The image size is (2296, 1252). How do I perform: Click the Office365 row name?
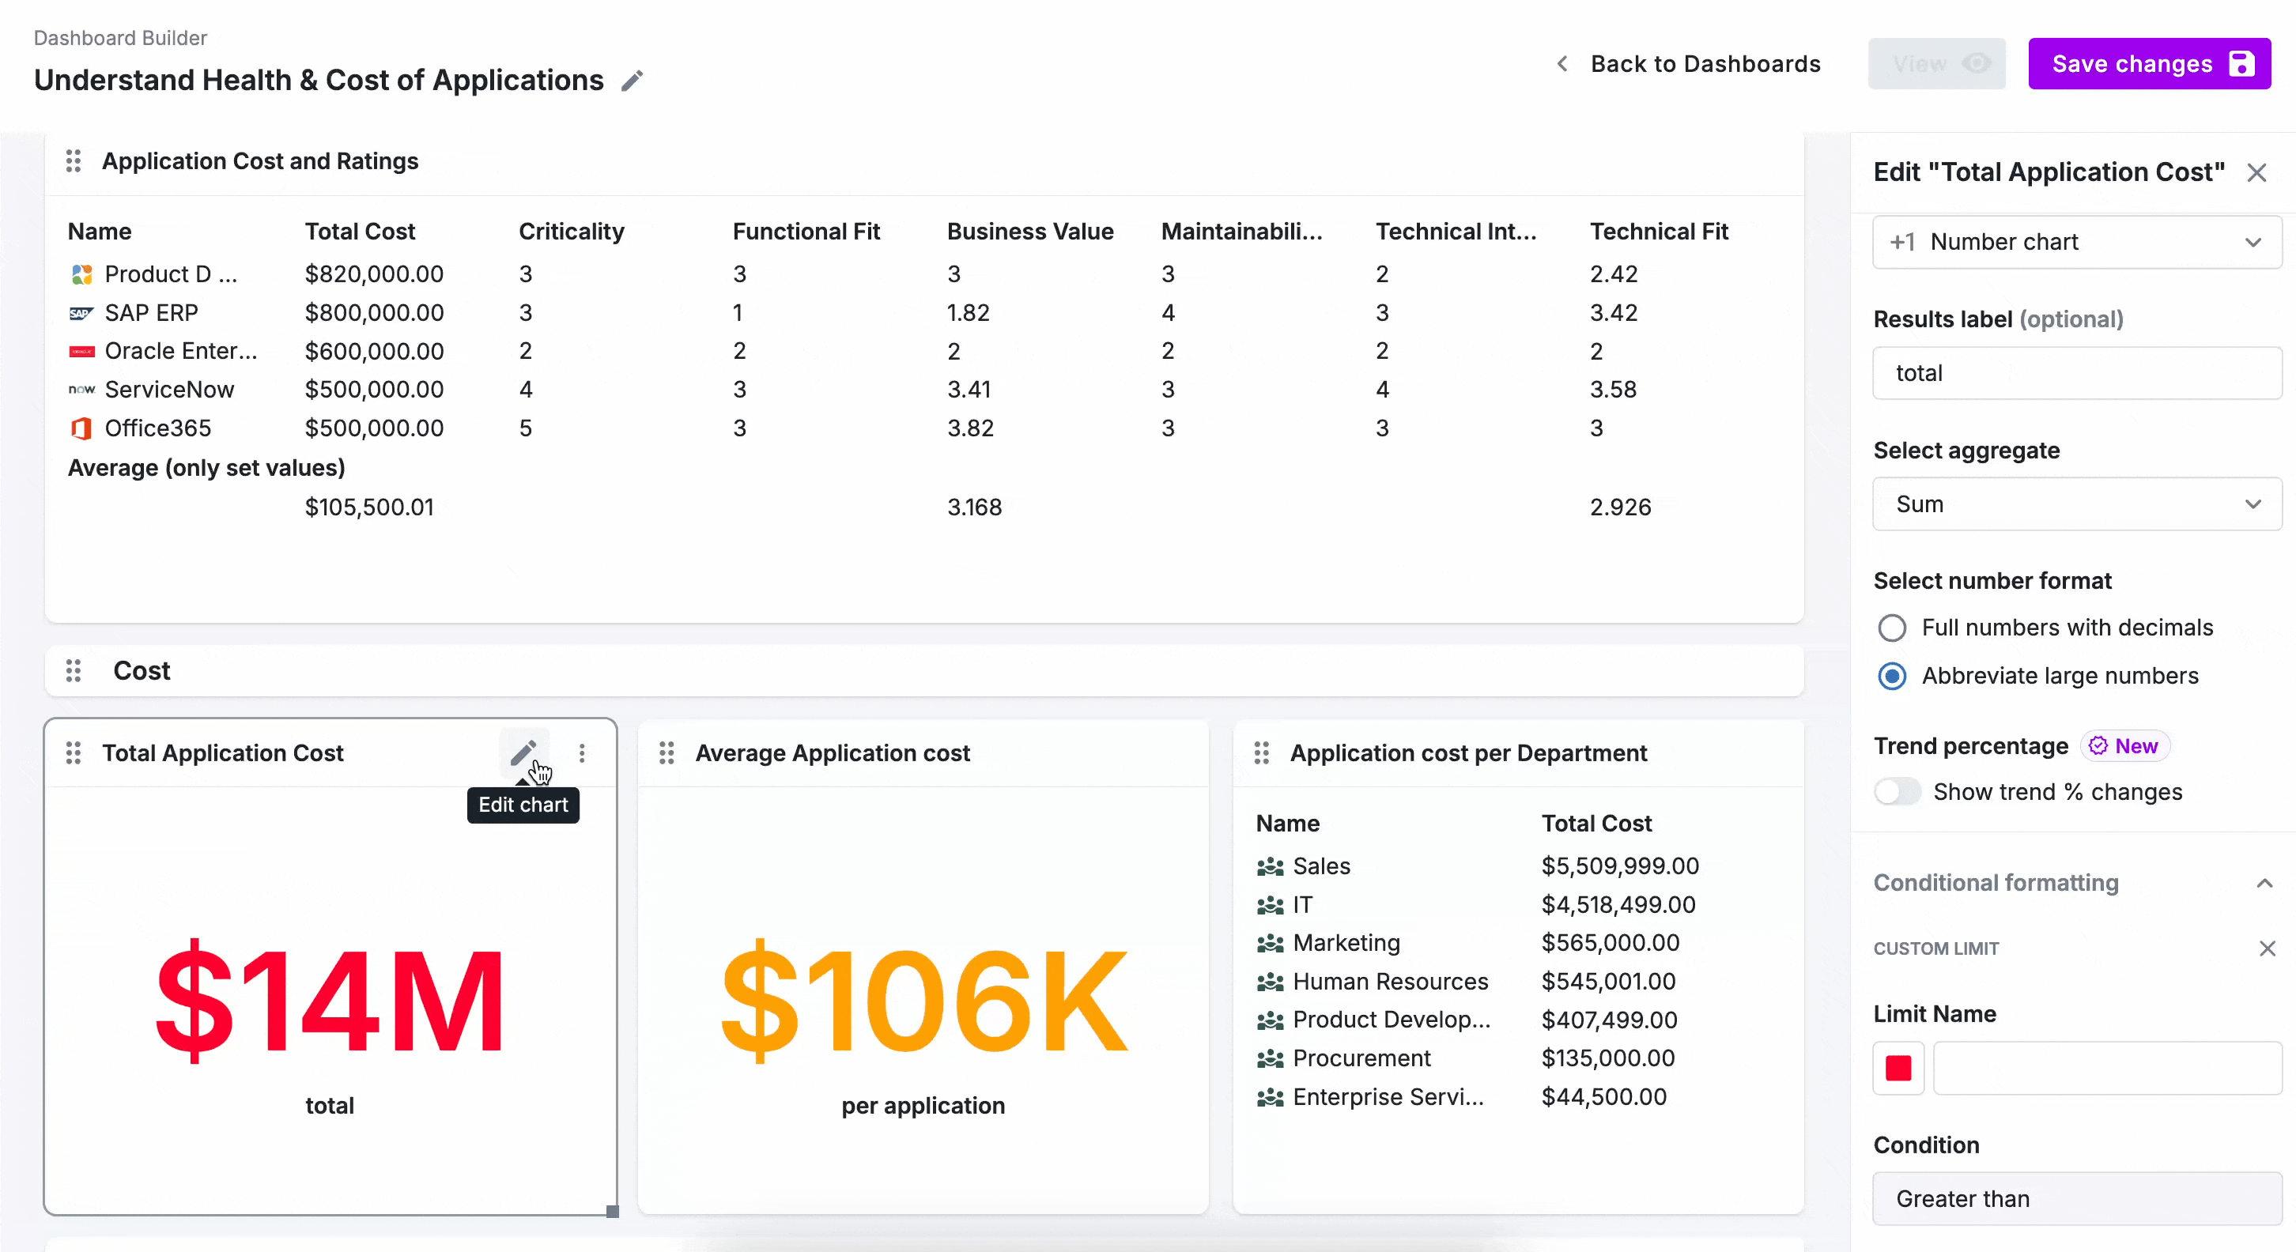158,428
